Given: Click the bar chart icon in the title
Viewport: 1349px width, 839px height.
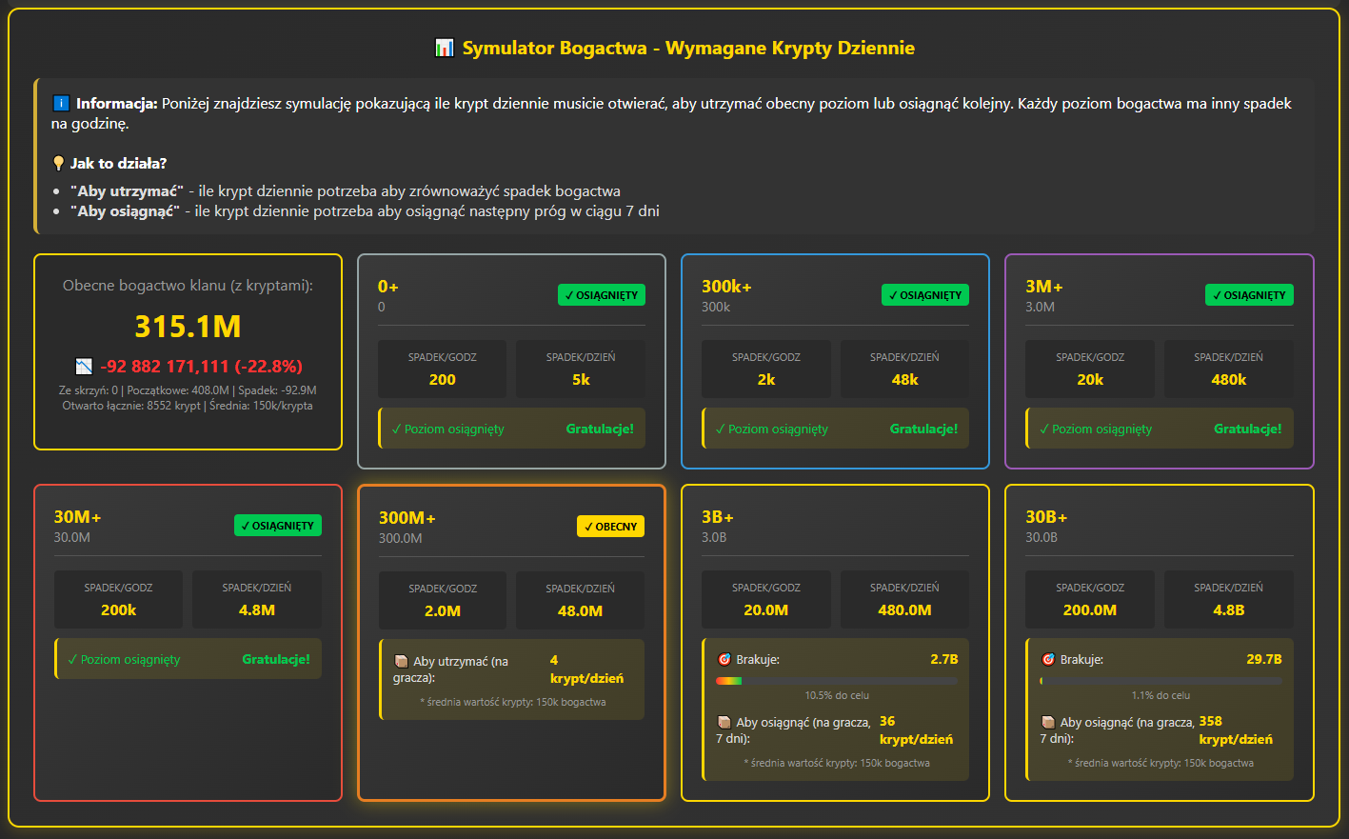Looking at the screenshot, I should 445,47.
